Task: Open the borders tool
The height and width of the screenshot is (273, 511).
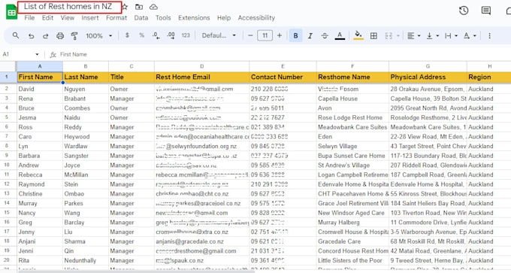Action: pyautogui.click(x=373, y=36)
